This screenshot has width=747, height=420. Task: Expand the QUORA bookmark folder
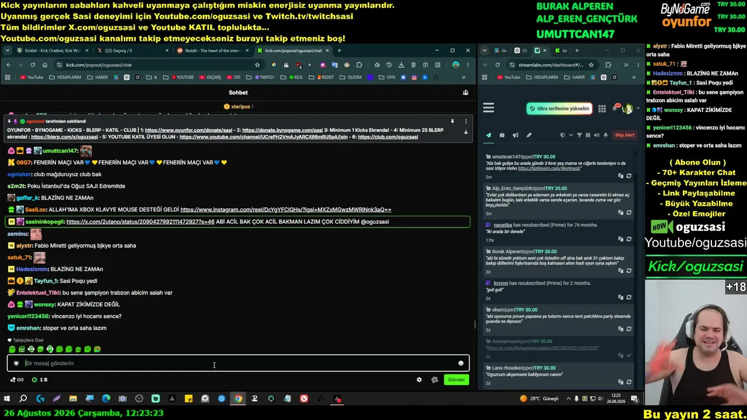click(x=350, y=77)
